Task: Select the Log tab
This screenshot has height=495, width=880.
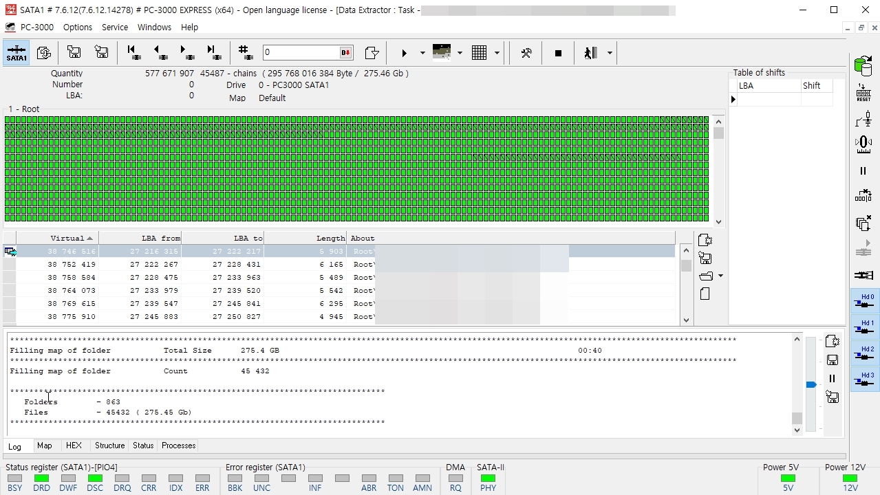Action: (x=14, y=446)
